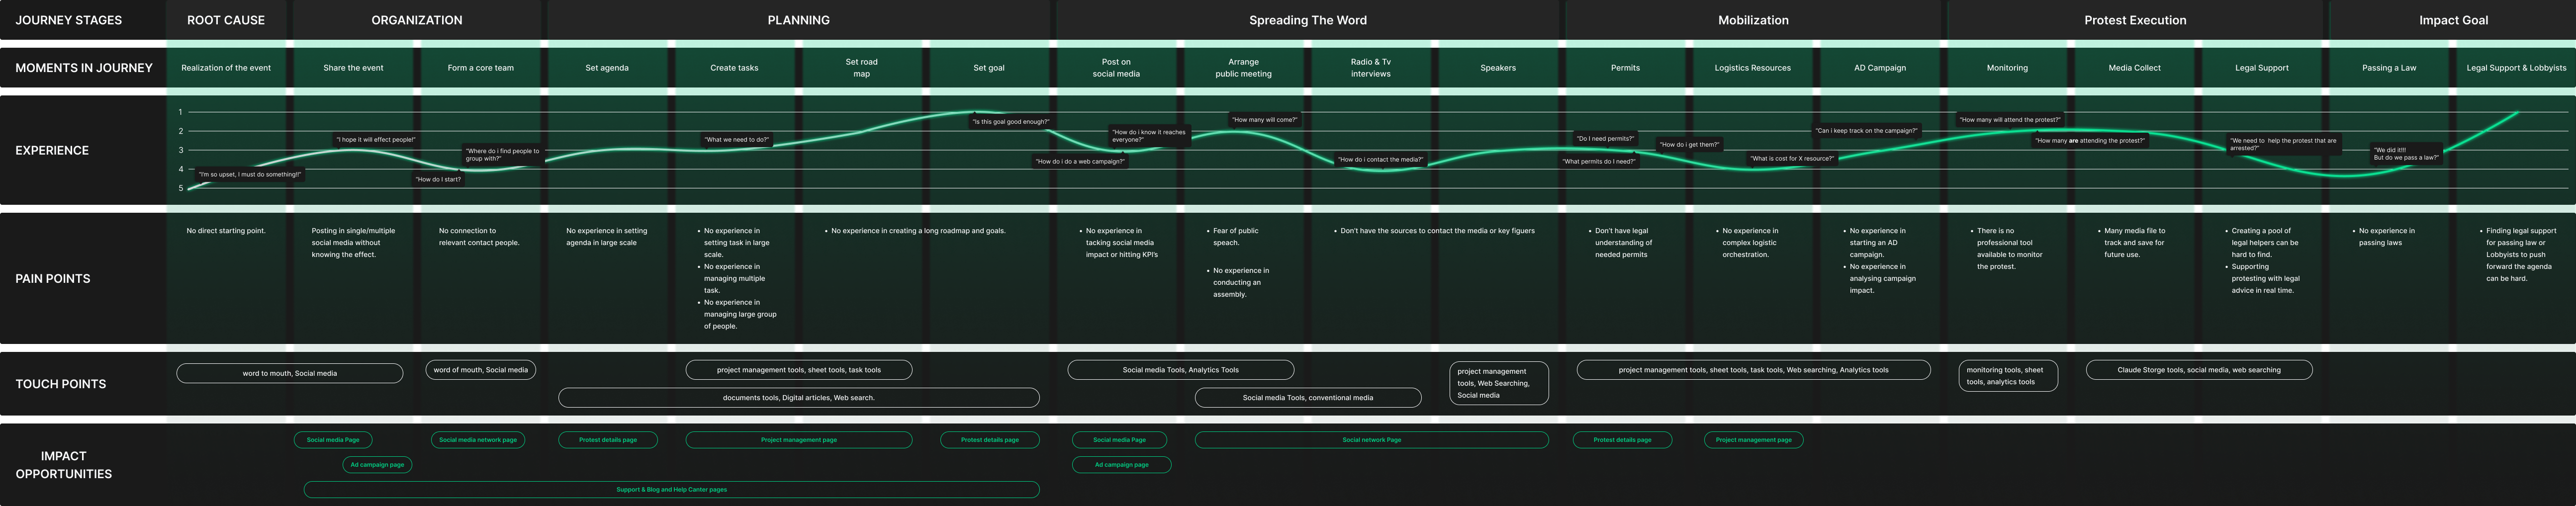
Task: Select the "word of mouth, Social media" pill
Action: pyautogui.click(x=481, y=370)
